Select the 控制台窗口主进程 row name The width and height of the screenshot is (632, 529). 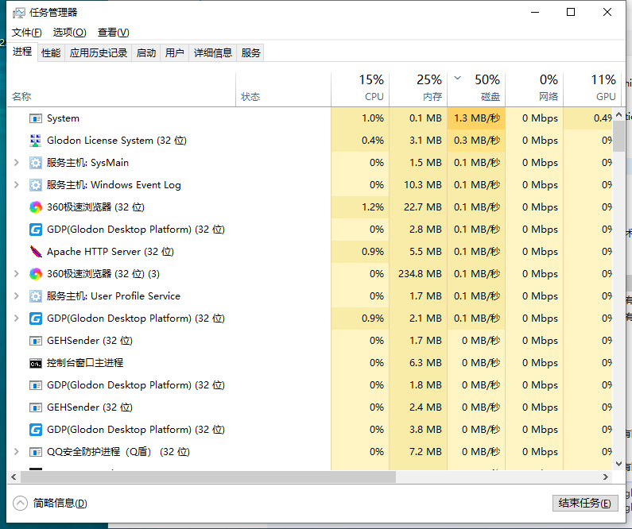85,363
